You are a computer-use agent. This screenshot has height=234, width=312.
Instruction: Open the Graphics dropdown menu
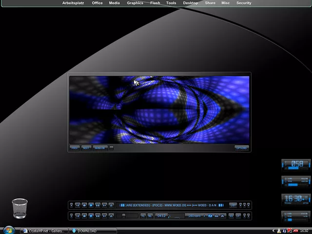point(135,3)
